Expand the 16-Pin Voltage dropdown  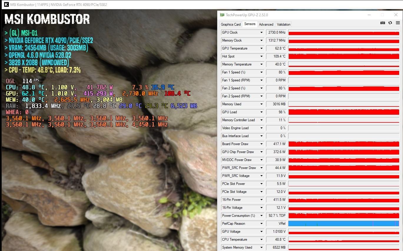point(261,208)
